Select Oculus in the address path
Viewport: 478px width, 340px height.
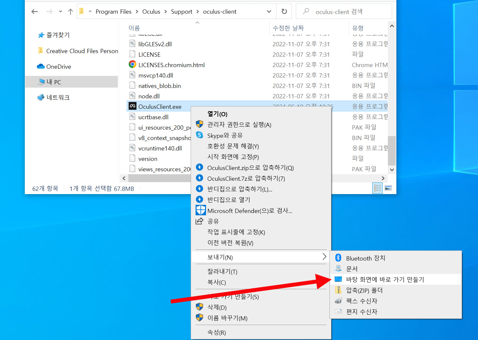[x=151, y=12]
